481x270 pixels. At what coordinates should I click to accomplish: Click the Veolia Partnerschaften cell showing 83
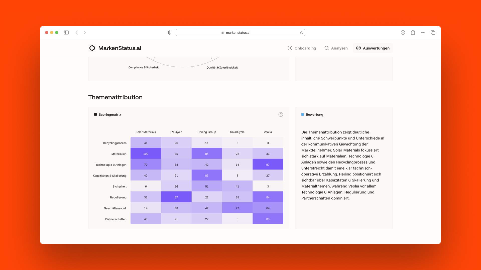click(x=268, y=219)
